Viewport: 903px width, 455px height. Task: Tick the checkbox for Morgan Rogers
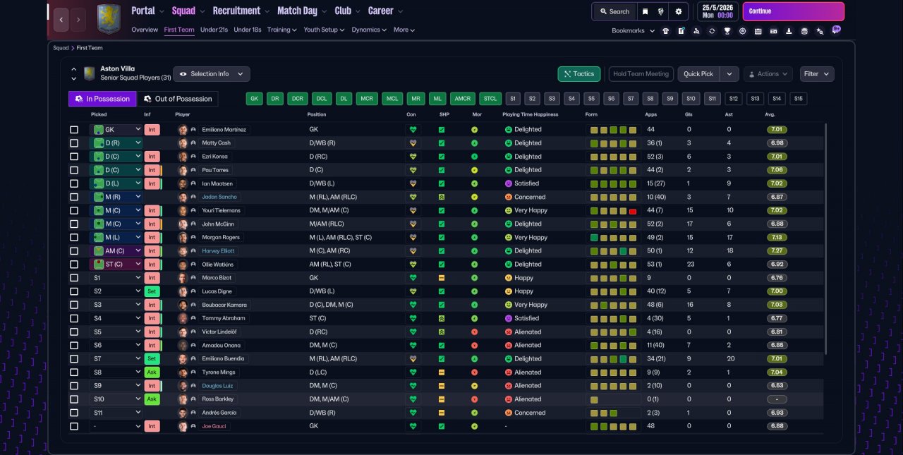click(x=74, y=238)
